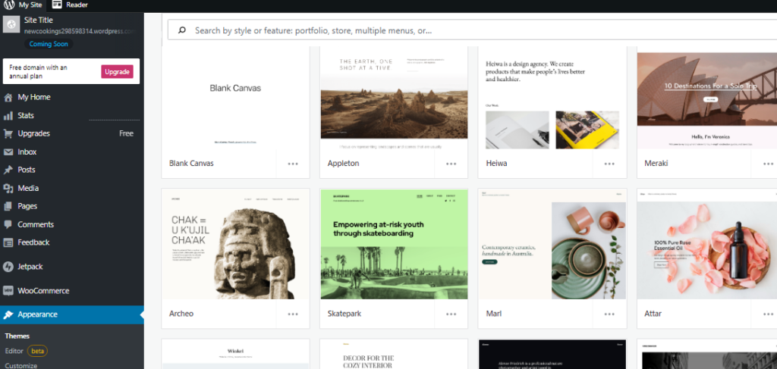Select the Blank Canvas theme thumbnail
777x369 pixels.
235,98
